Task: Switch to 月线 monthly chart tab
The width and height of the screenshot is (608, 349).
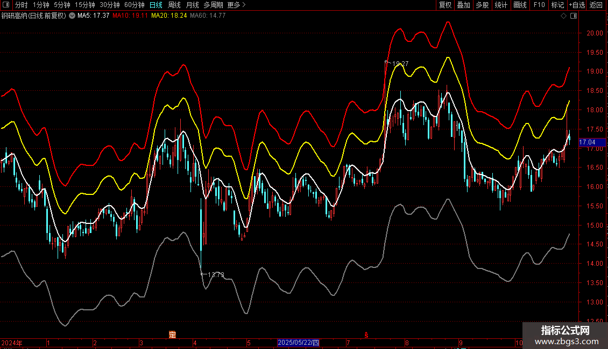Action: (192, 5)
